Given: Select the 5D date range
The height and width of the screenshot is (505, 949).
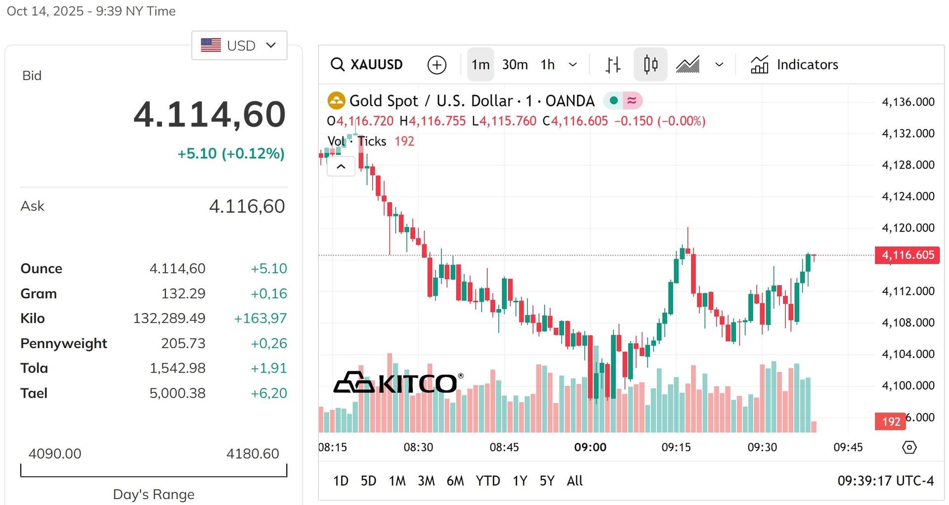Looking at the screenshot, I should tap(368, 481).
